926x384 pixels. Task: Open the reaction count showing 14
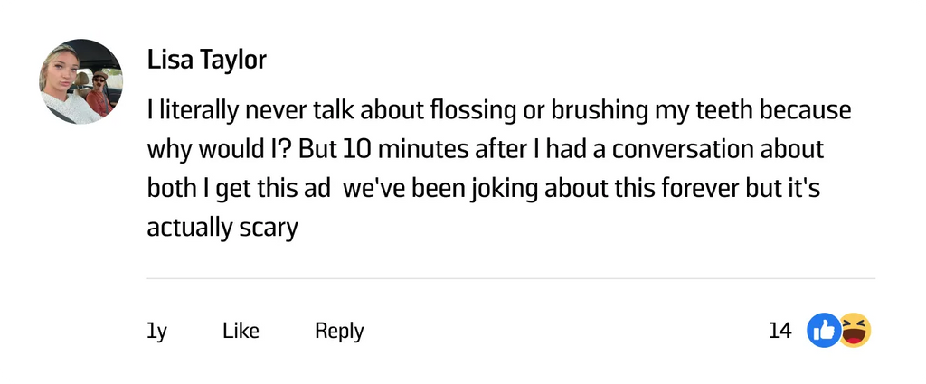pos(780,331)
